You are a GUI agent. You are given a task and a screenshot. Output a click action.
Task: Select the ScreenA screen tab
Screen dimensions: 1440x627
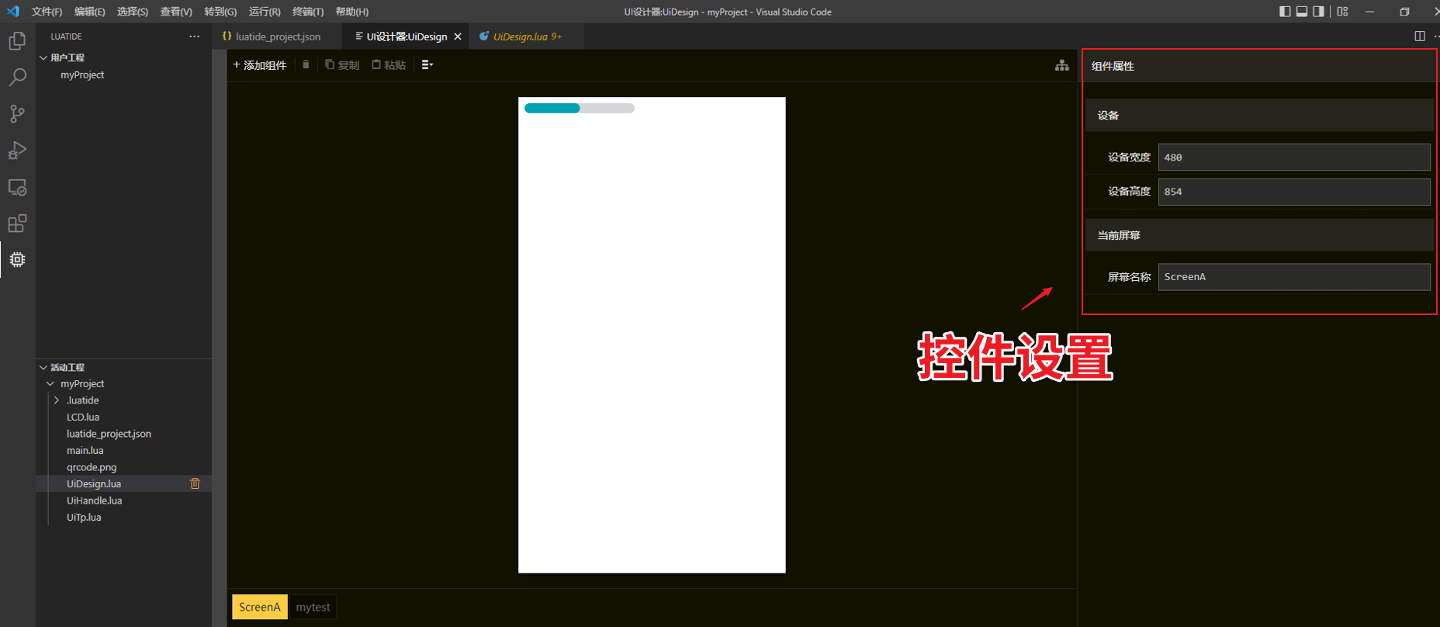(260, 607)
